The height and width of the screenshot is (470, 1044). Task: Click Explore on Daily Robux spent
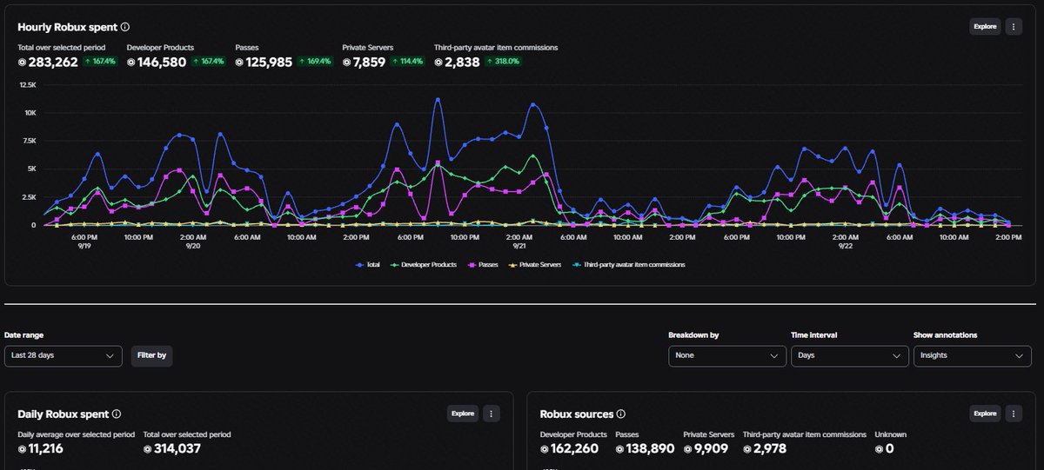(463, 414)
